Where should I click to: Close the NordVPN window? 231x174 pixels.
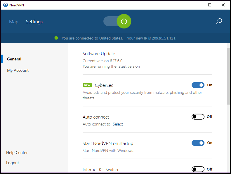[223, 5]
